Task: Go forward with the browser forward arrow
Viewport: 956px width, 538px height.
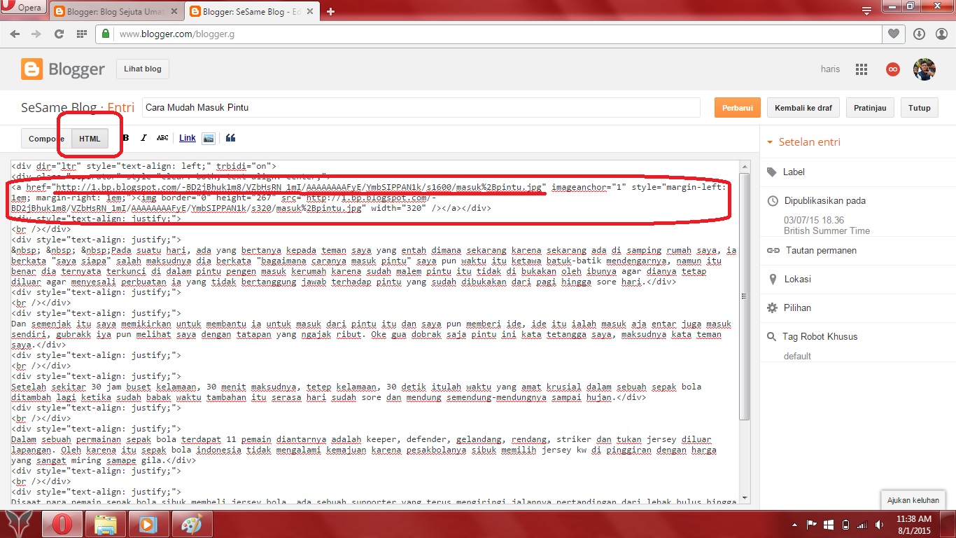Action: pyautogui.click(x=36, y=34)
